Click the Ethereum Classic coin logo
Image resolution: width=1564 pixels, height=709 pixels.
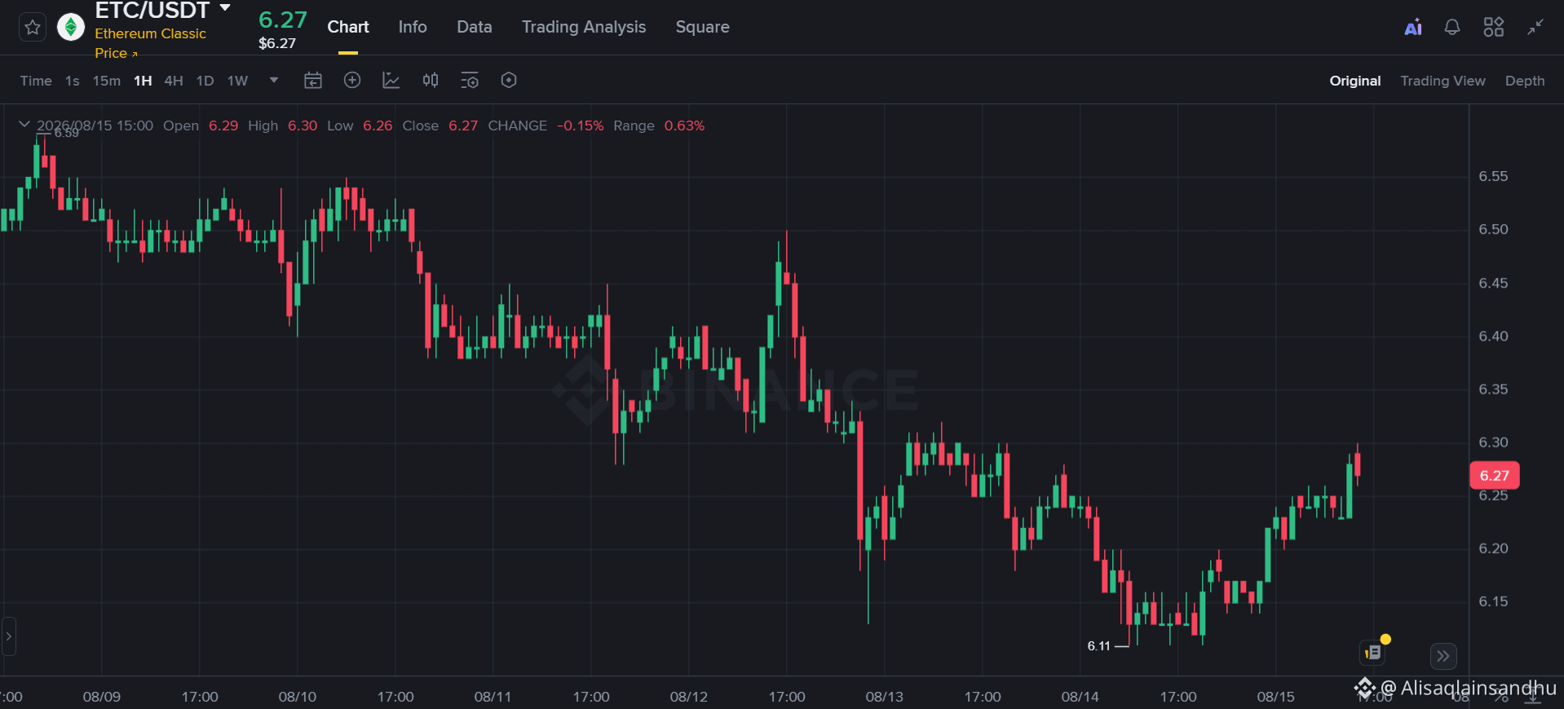click(x=71, y=27)
